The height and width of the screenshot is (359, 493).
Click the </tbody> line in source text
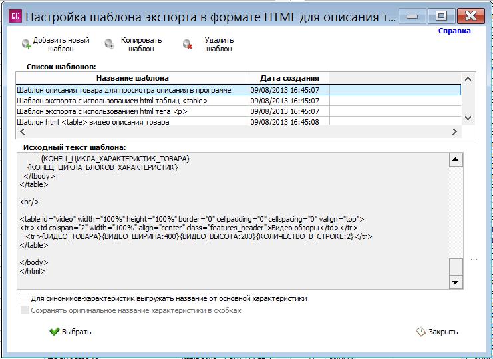[39, 176]
